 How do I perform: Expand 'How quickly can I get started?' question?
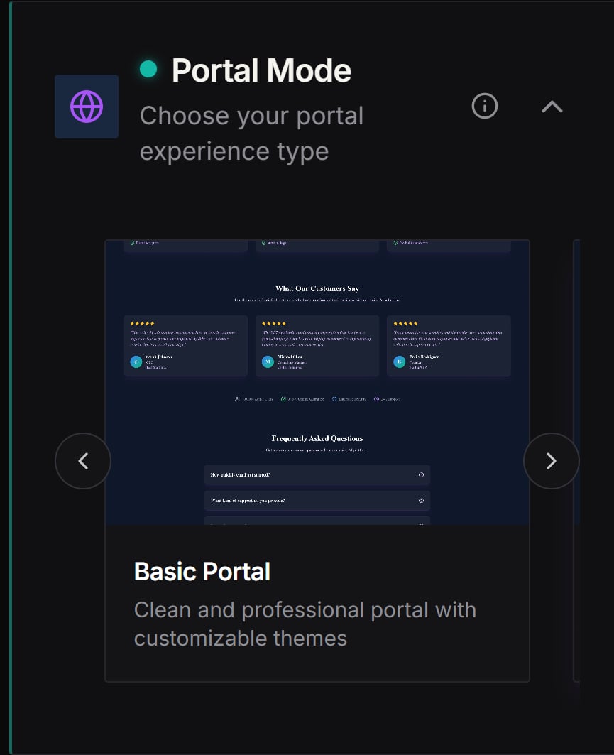pos(317,474)
